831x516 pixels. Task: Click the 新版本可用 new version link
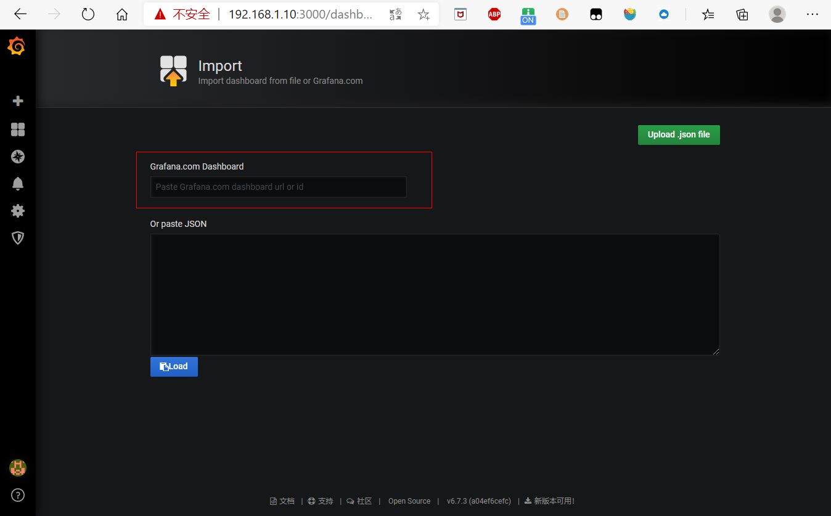pyautogui.click(x=549, y=501)
